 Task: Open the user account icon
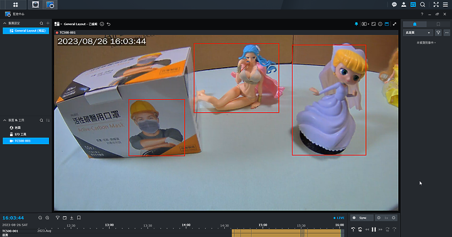coord(404,4)
